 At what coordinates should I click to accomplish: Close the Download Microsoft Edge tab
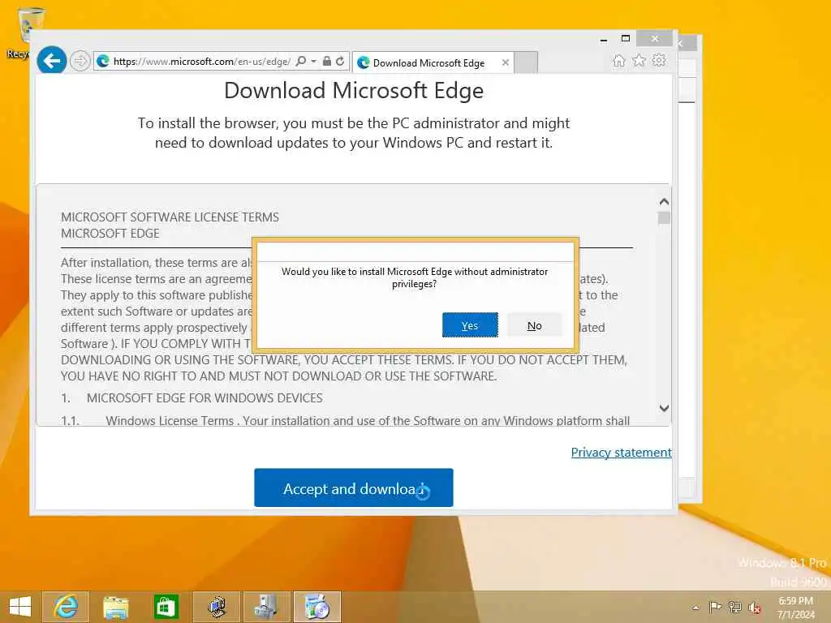pos(506,62)
